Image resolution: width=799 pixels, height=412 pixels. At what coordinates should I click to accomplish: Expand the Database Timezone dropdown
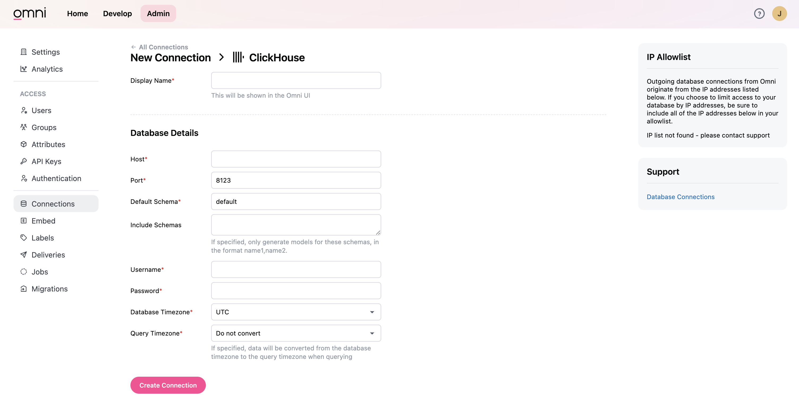click(296, 312)
